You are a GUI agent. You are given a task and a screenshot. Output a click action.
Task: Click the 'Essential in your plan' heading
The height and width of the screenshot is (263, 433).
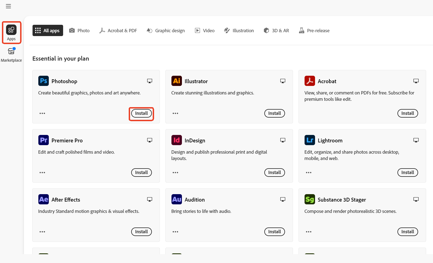pos(61,59)
